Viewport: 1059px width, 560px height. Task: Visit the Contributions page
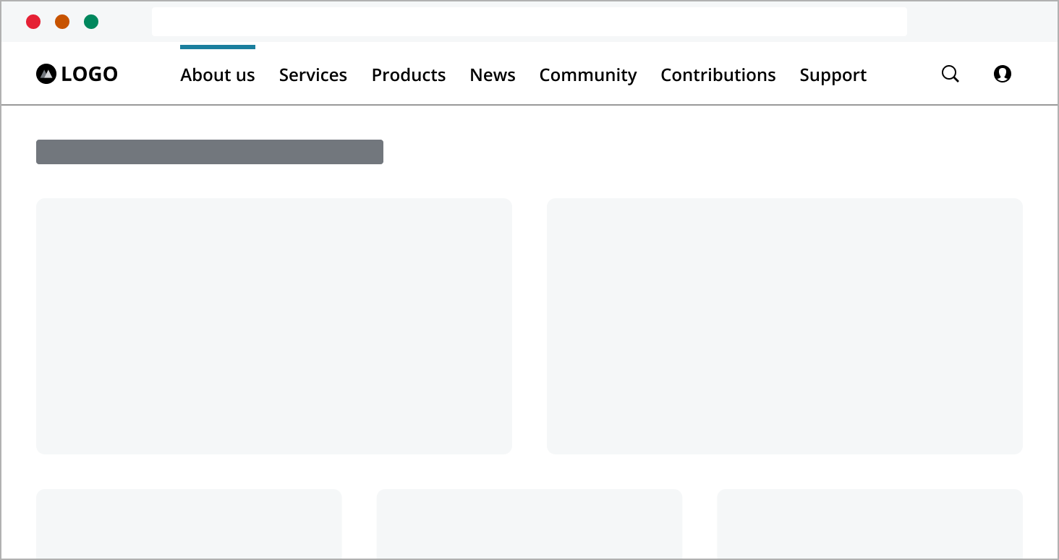[x=718, y=75]
